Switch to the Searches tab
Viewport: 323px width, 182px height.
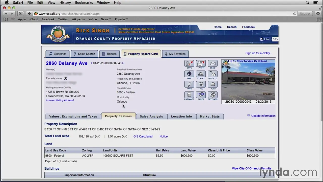pyautogui.click(x=58, y=54)
